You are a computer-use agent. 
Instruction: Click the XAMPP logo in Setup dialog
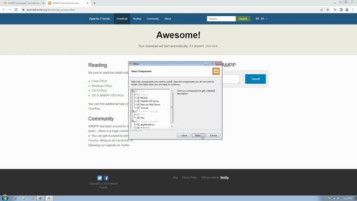(216, 71)
